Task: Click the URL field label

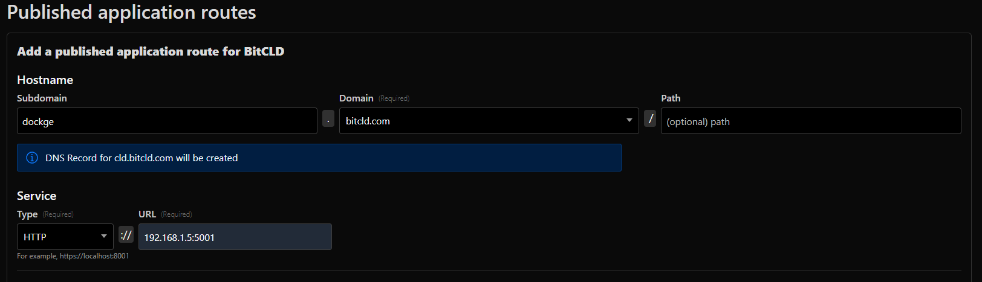Action: point(147,214)
